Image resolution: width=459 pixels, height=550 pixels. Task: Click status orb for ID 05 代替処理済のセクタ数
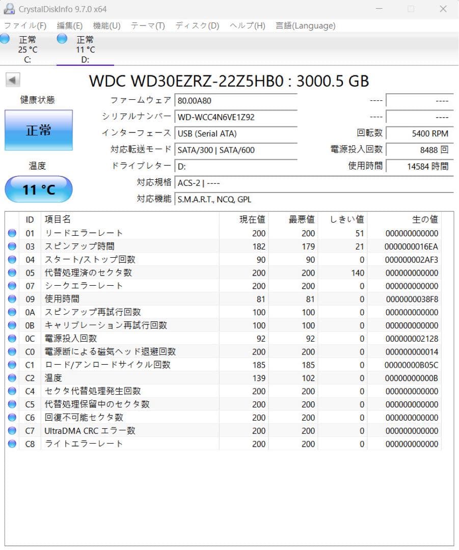click(12, 272)
